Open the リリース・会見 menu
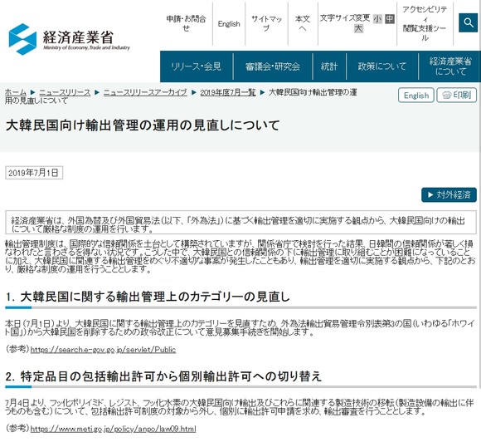Viewport: 481px width, 442px height. point(197,66)
